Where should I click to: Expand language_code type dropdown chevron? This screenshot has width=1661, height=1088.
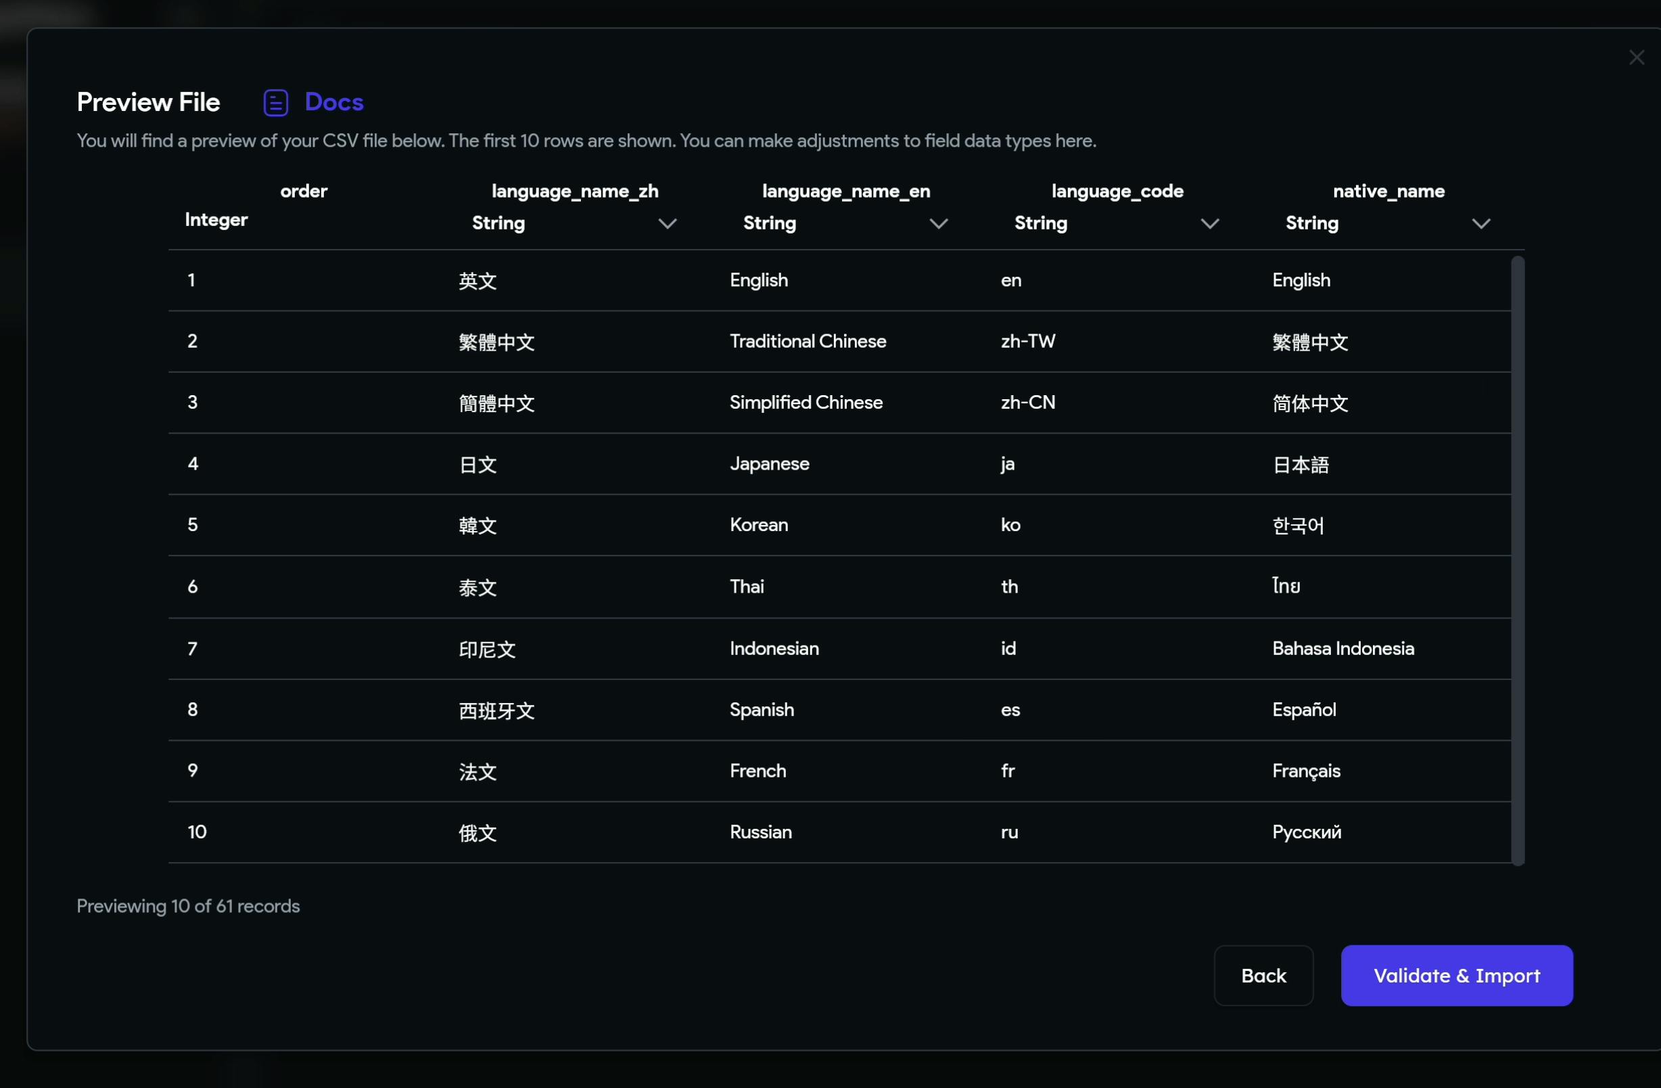pyautogui.click(x=1209, y=223)
